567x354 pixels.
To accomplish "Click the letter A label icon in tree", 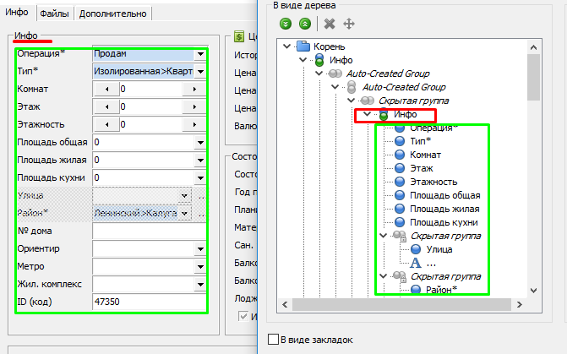I will coord(415,263).
